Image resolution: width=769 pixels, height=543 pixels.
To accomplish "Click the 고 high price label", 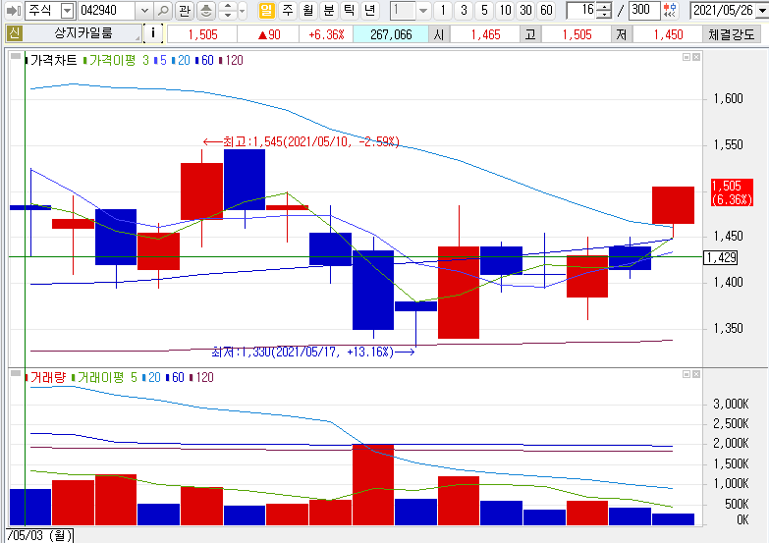I will pyautogui.click(x=530, y=34).
